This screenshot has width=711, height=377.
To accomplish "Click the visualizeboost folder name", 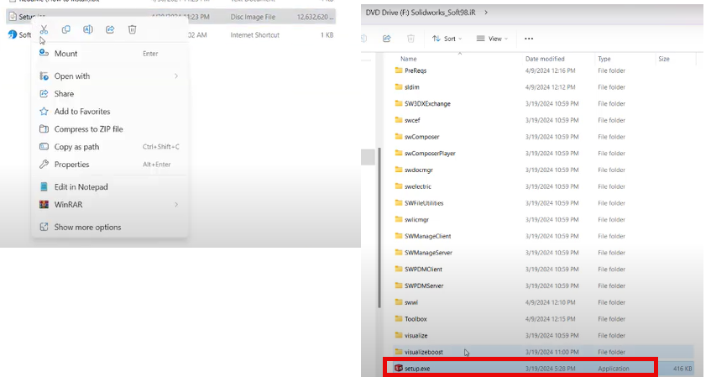I will (x=424, y=352).
